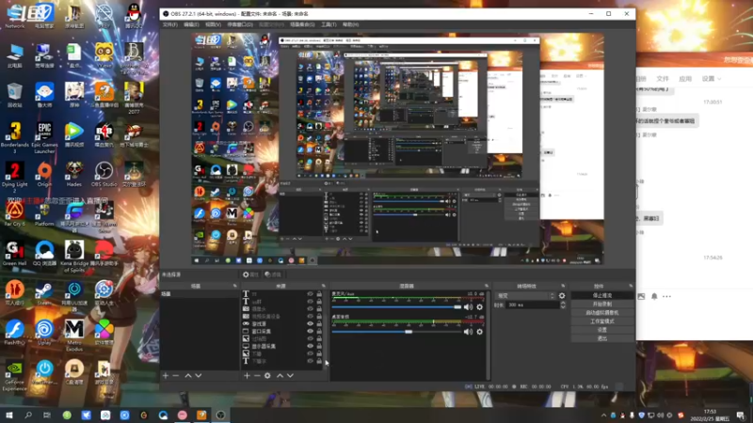
Task: Move selected source down
Action: (x=290, y=375)
